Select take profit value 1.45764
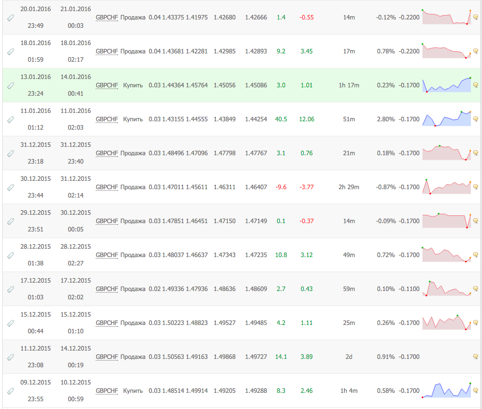The width and height of the screenshot is (482, 409). (x=196, y=85)
